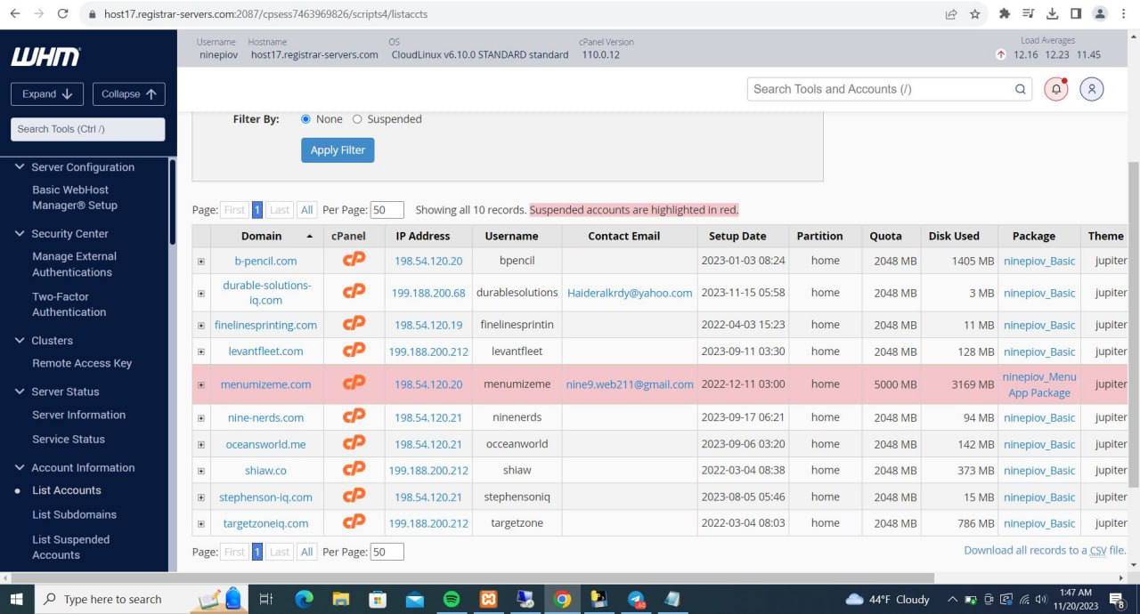
Task: Open Basic WebHost Manager Setup
Action: pyautogui.click(x=75, y=198)
